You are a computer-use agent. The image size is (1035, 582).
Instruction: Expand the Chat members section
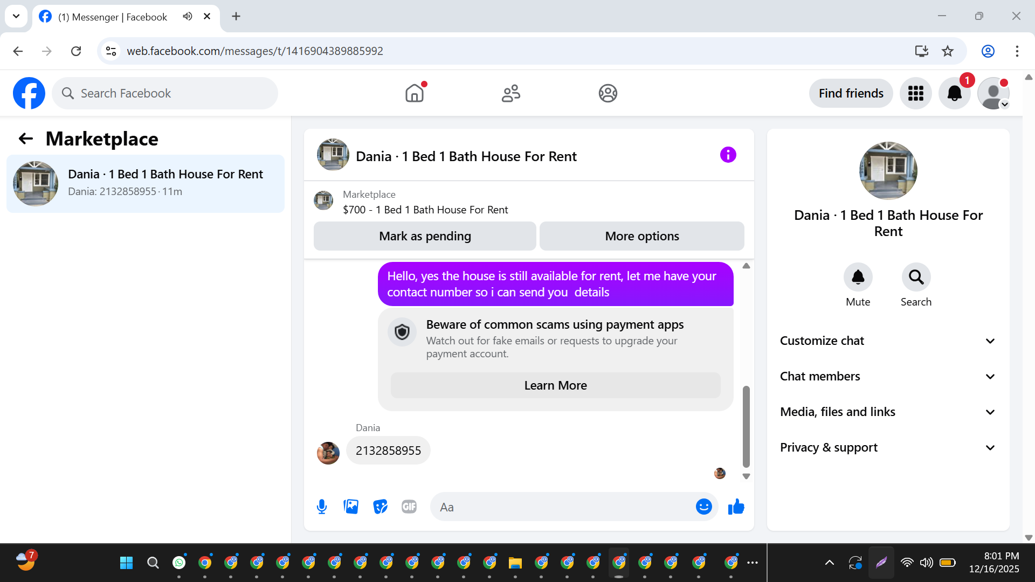tap(888, 377)
